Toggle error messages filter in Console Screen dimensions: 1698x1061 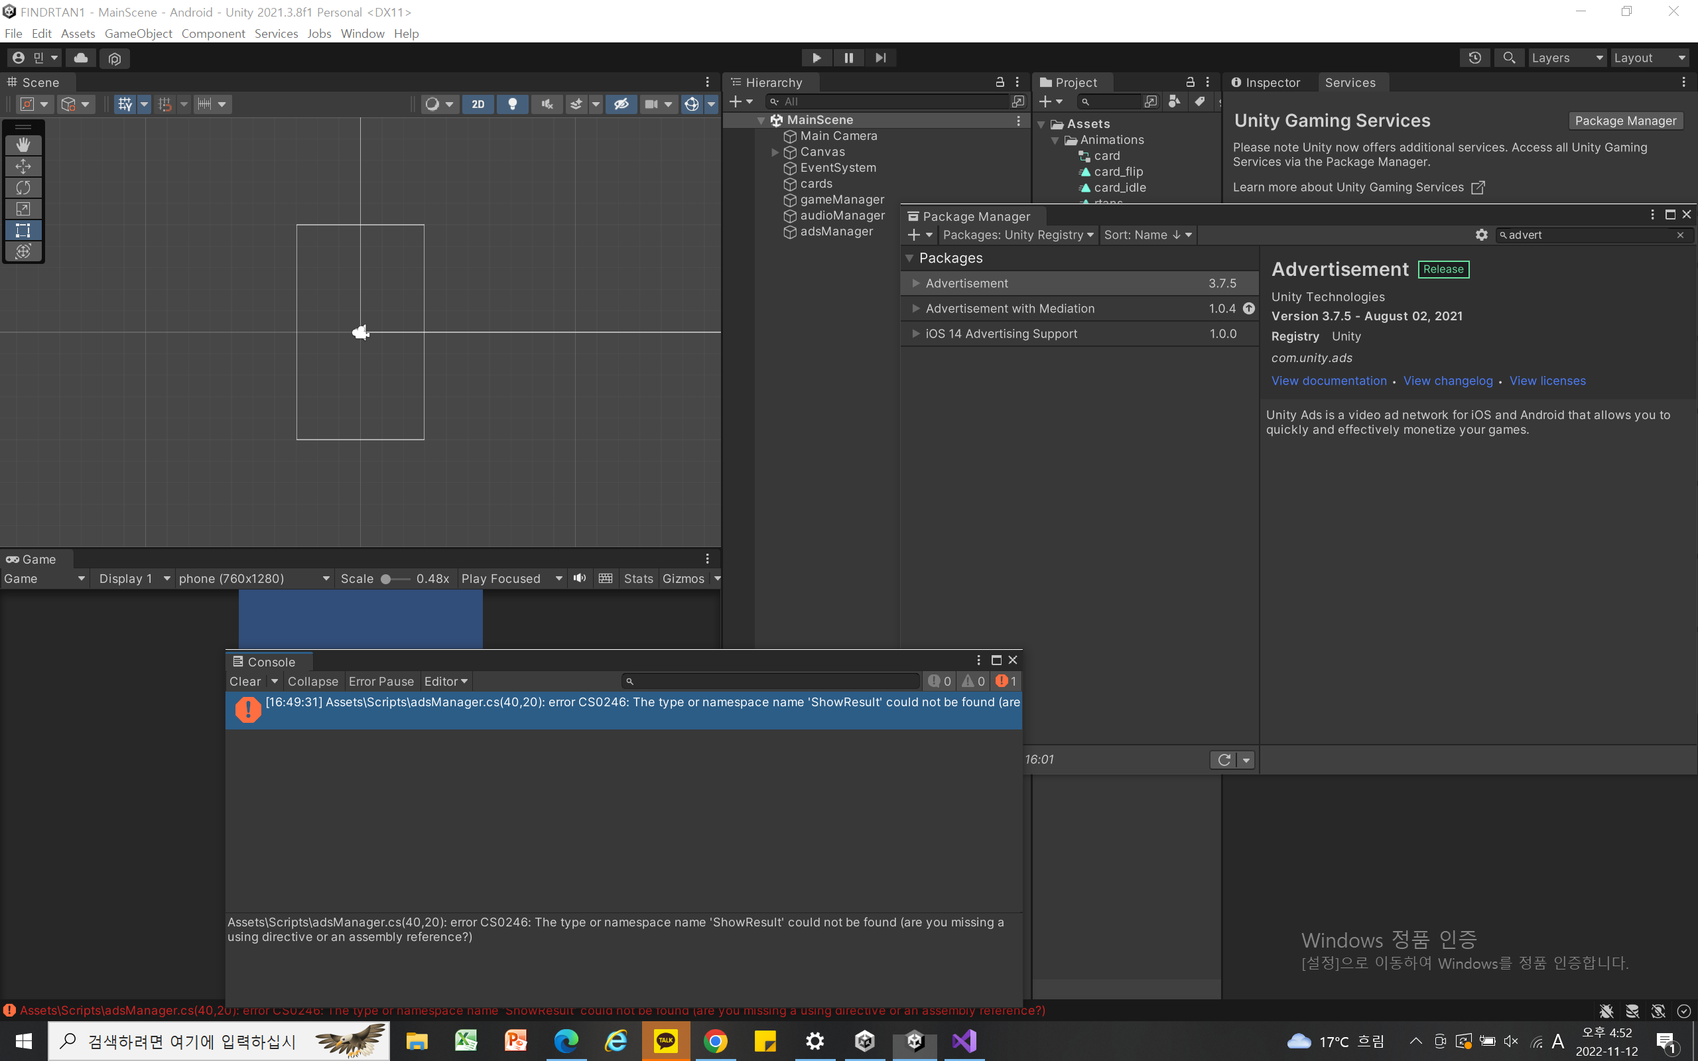tap(1006, 682)
